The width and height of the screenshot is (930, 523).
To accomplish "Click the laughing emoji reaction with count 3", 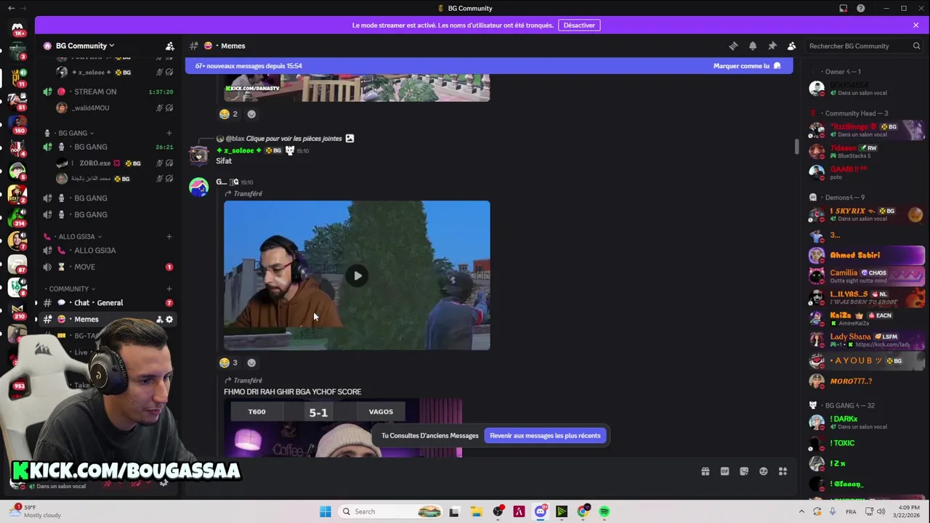I will [229, 362].
